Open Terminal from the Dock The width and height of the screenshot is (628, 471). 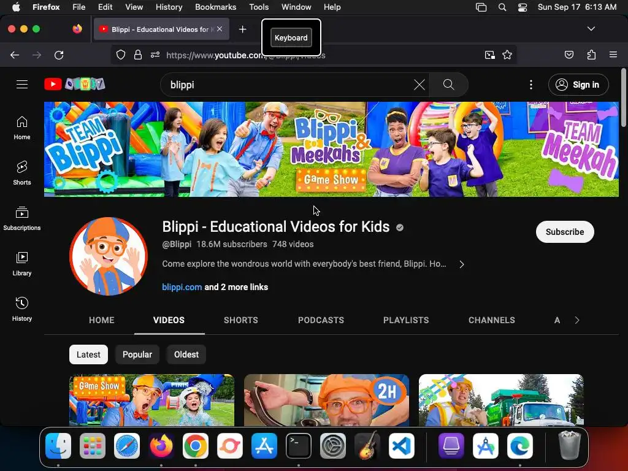click(299, 446)
